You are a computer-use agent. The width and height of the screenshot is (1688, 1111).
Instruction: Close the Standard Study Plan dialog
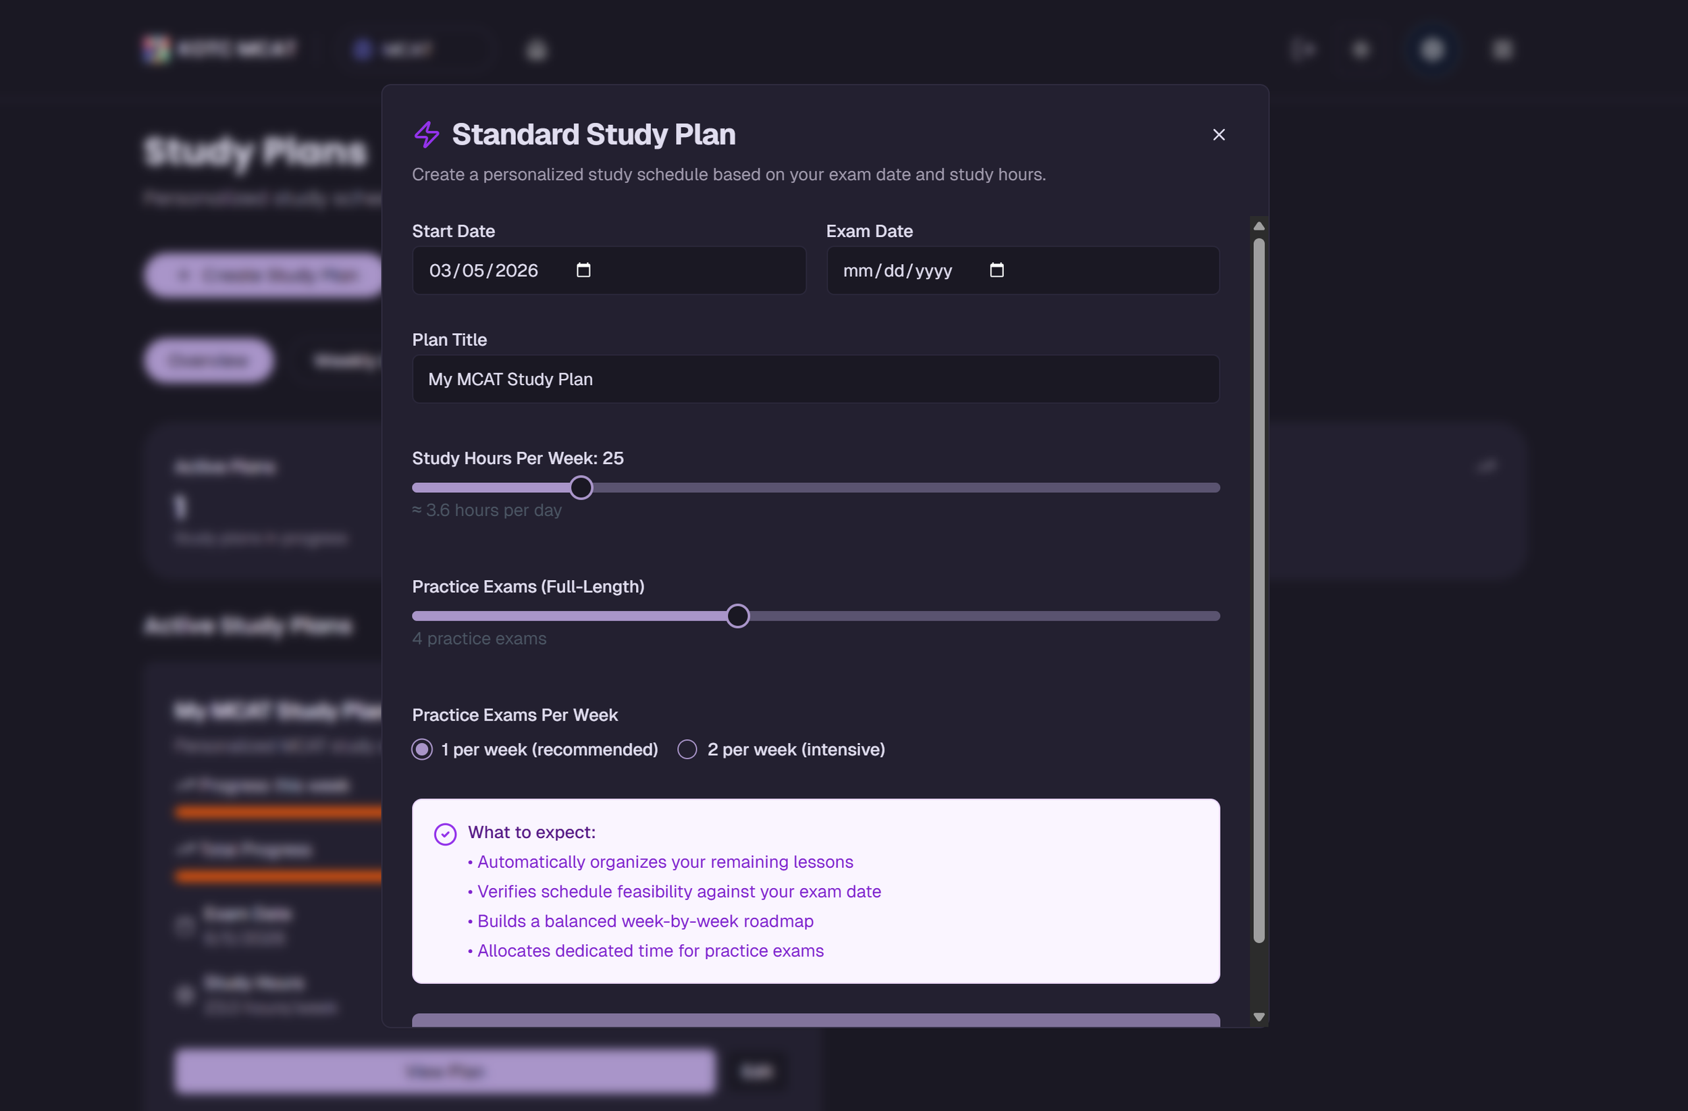click(x=1219, y=135)
